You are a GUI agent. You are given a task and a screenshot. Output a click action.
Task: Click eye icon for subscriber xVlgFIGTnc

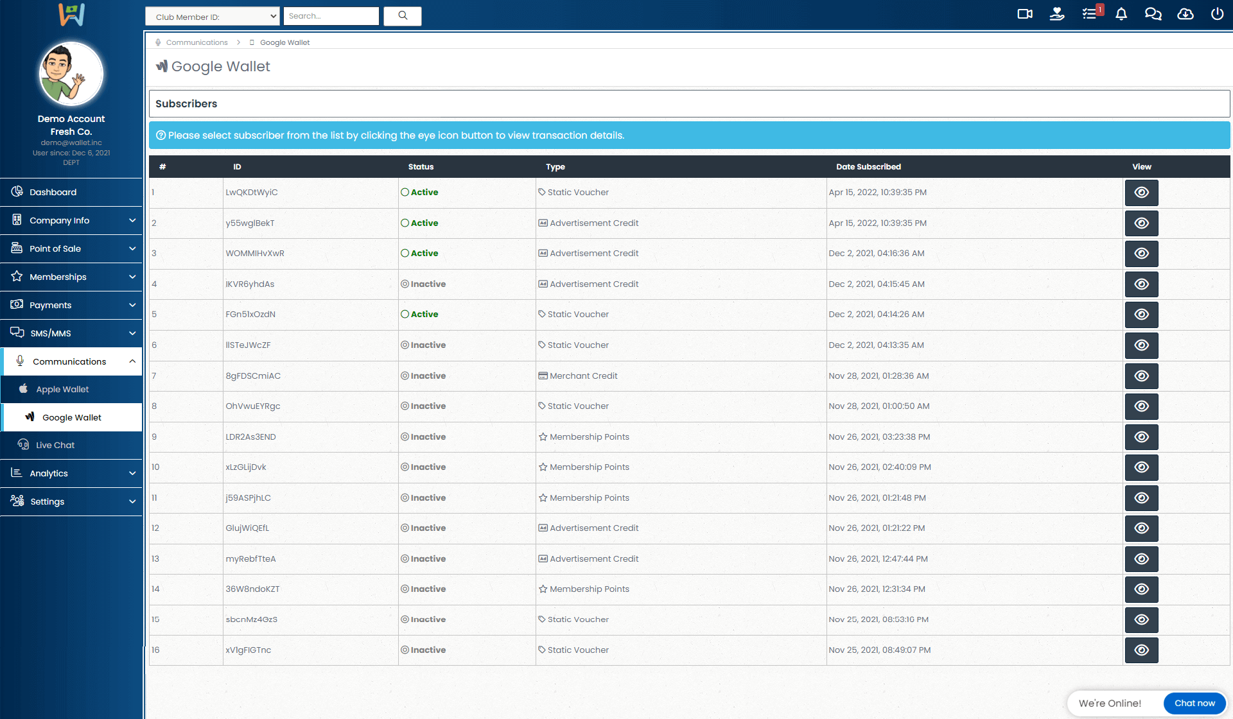pyautogui.click(x=1141, y=650)
